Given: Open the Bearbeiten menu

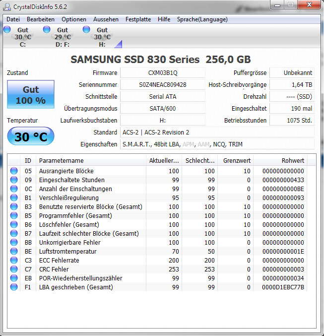Looking at the screenshot, I should click(x=41, y=19).
